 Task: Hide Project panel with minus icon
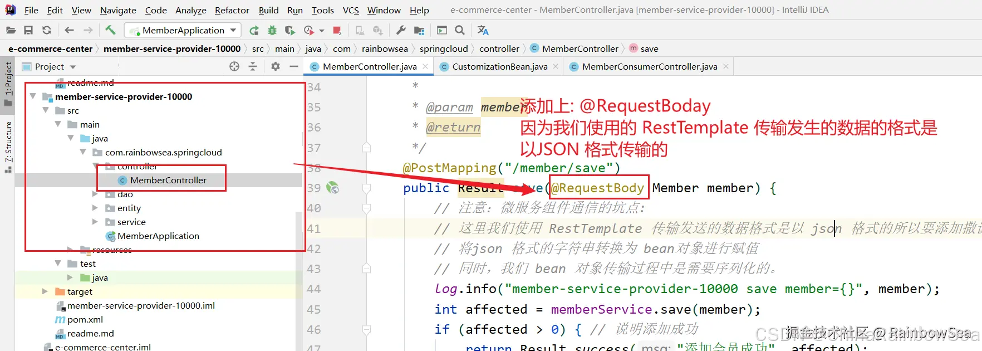294,66
